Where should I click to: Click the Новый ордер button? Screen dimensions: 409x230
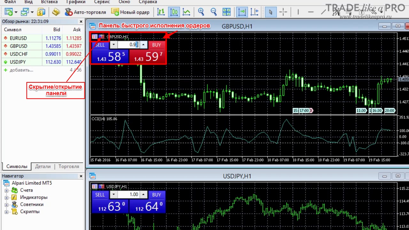(130, 12)
